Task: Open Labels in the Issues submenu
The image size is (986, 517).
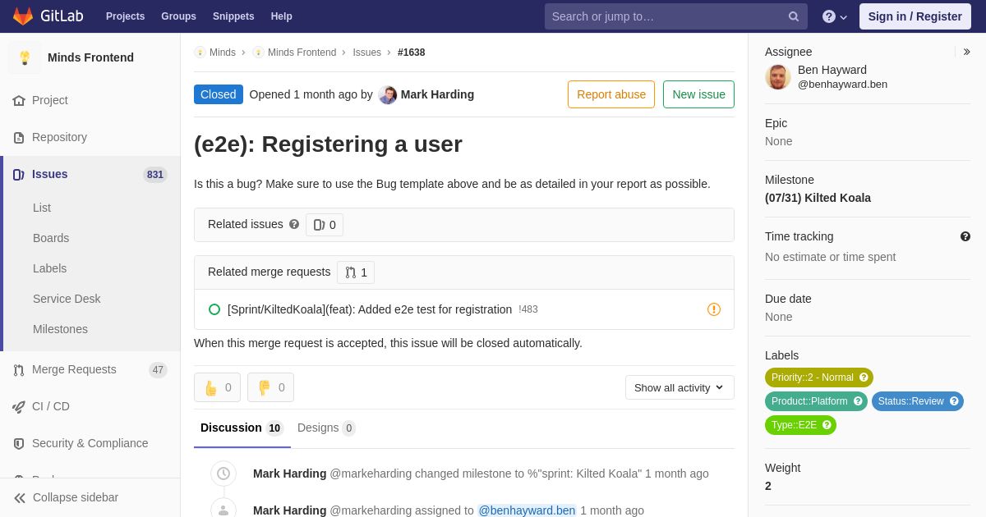Action: 50,268
